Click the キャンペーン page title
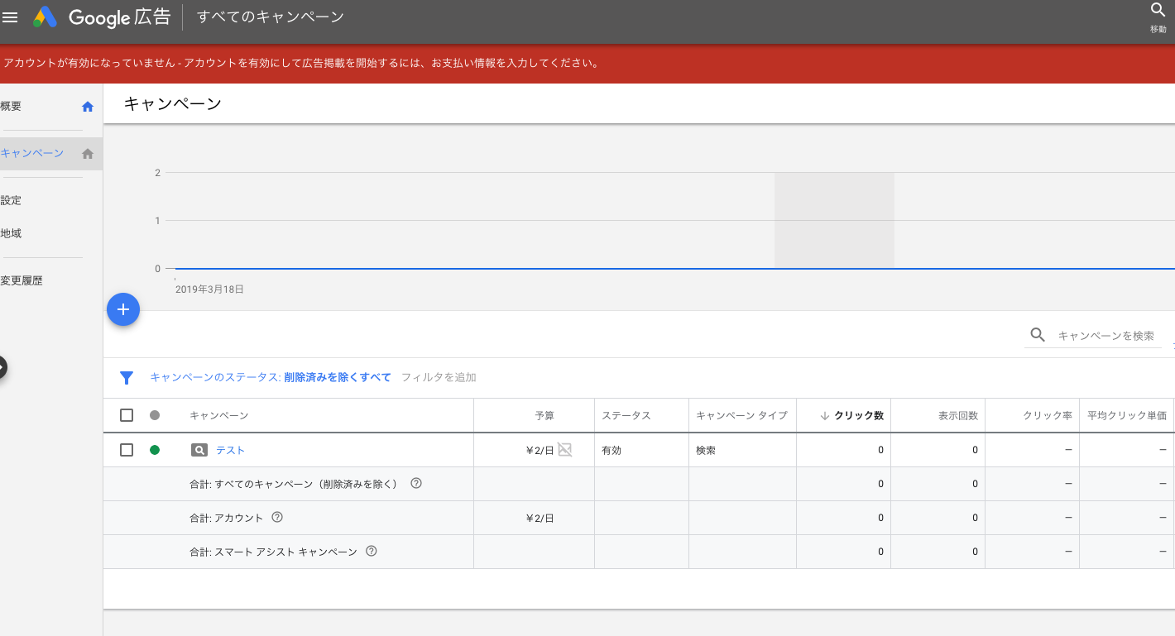Image resolution: width=1175 pixels, height=636 pixels. pyautogui.click(x=173, y=103)
